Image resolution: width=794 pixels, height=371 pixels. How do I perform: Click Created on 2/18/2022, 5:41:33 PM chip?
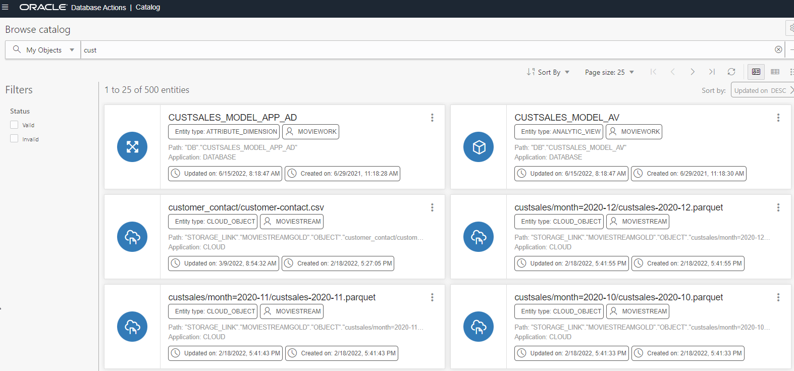(x=688, y=353)
